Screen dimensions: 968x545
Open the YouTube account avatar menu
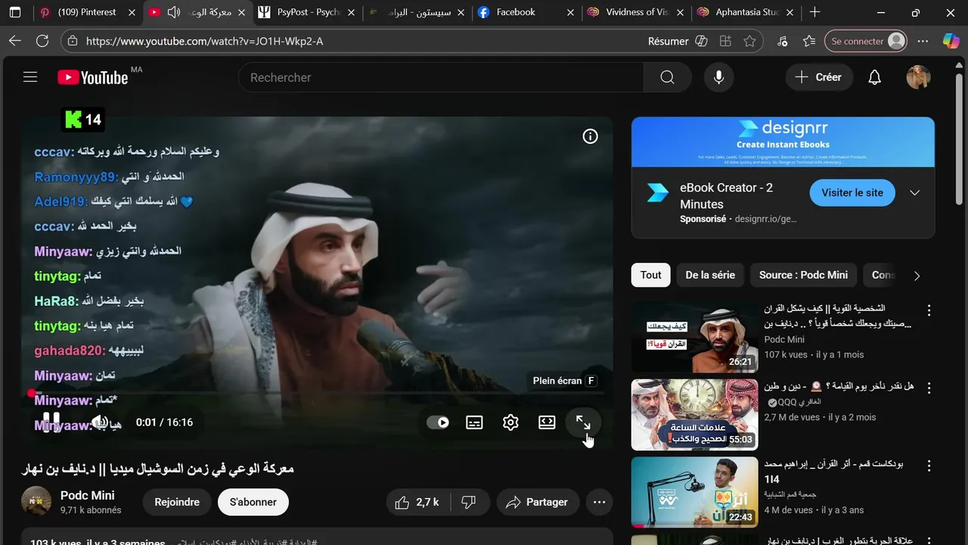(918, 77)
